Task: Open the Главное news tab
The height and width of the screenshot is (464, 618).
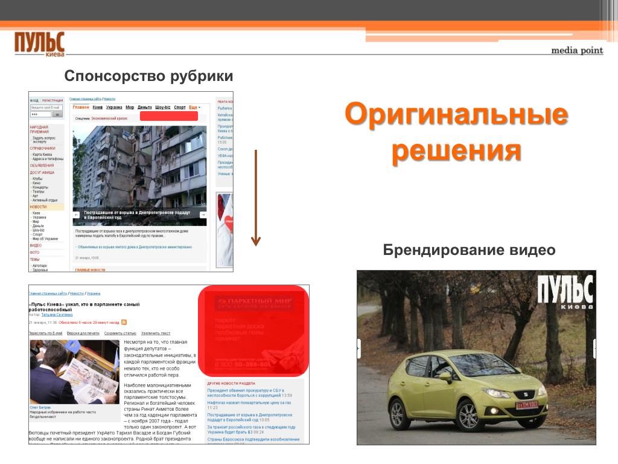Action: tap(81, 108)
